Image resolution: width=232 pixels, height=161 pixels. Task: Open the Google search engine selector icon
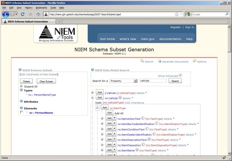[x=189, y=14]
